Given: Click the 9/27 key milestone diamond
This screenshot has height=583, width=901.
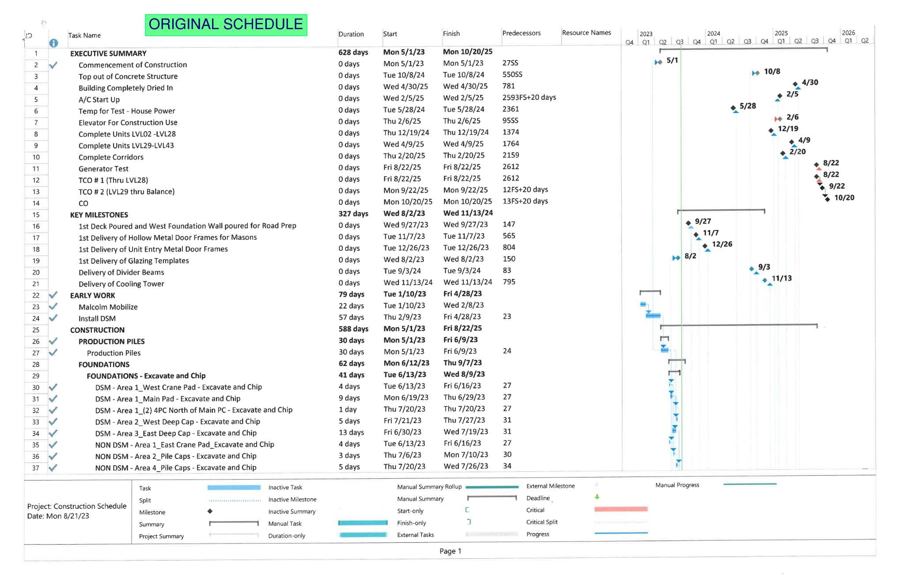Looking at the screenshot, I should point(688,223).
